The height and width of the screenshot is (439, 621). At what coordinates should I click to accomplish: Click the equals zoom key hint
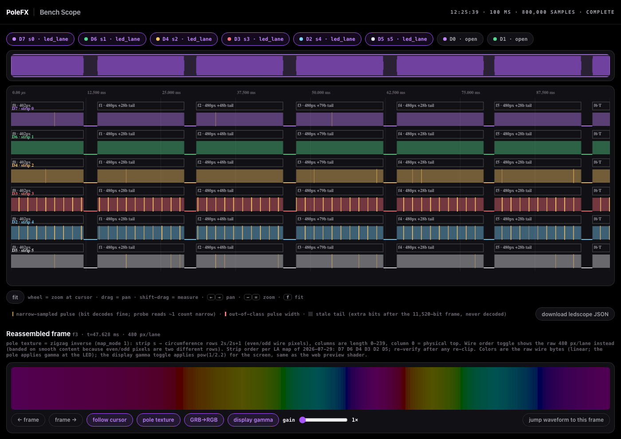pyautogui.click(x=256, y=297)
